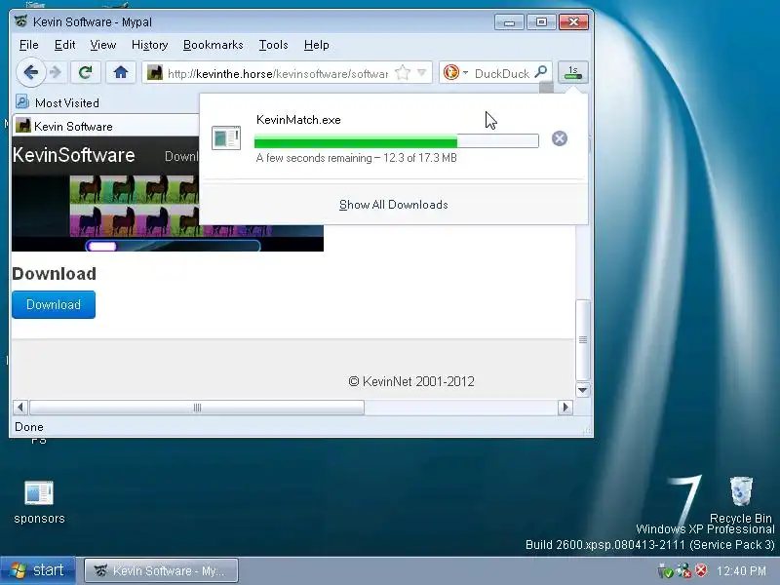The image size is (780, 585).
Task: Click the horizontal scrollbar thumb
Action: [x=197, y=408]
